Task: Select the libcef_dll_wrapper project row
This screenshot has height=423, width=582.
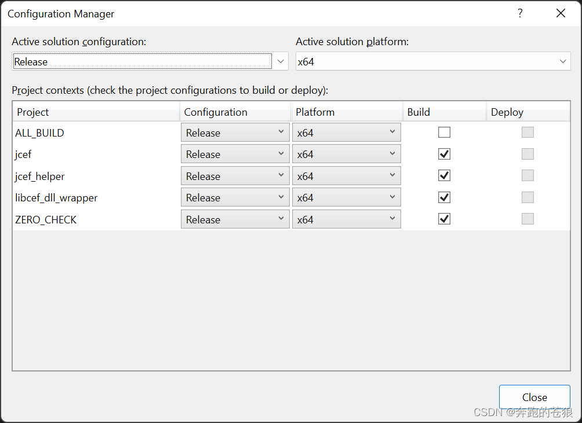Action: pyautogui.click(x=56, y=198)
